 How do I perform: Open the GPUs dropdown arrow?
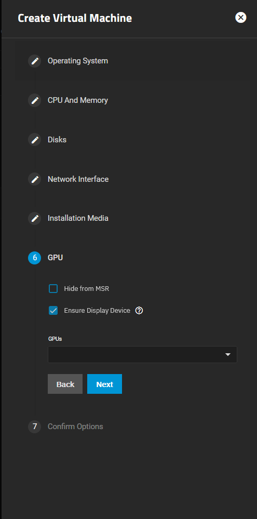(227, 354)
